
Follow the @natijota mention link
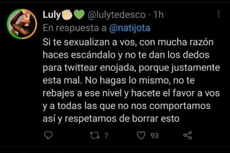pos(130,28)
